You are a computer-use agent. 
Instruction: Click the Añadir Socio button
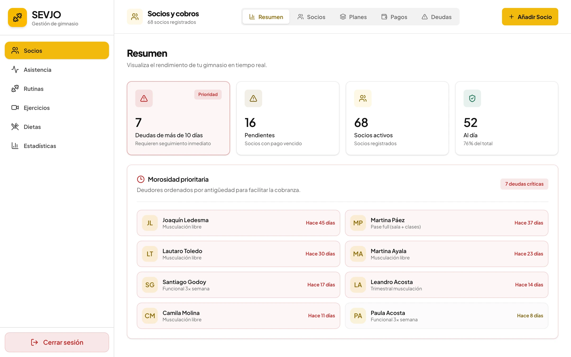530,17
